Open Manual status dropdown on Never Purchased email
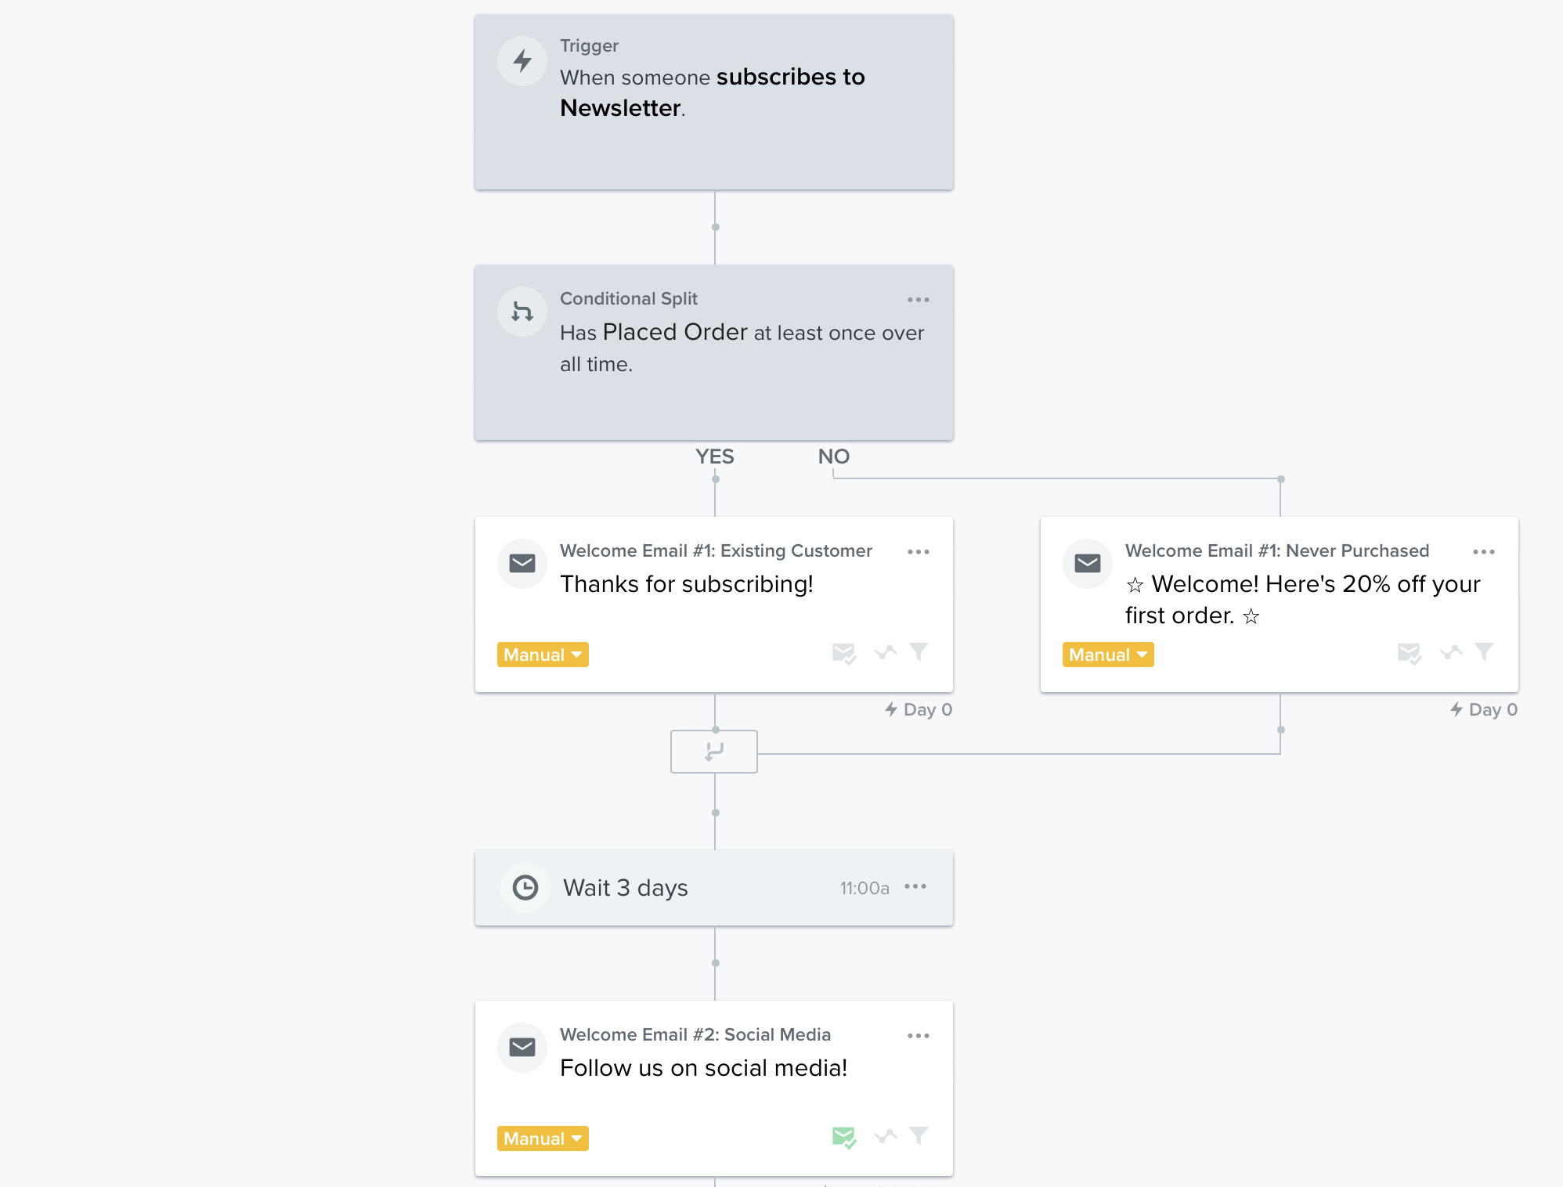 (x=1108, y=655)
